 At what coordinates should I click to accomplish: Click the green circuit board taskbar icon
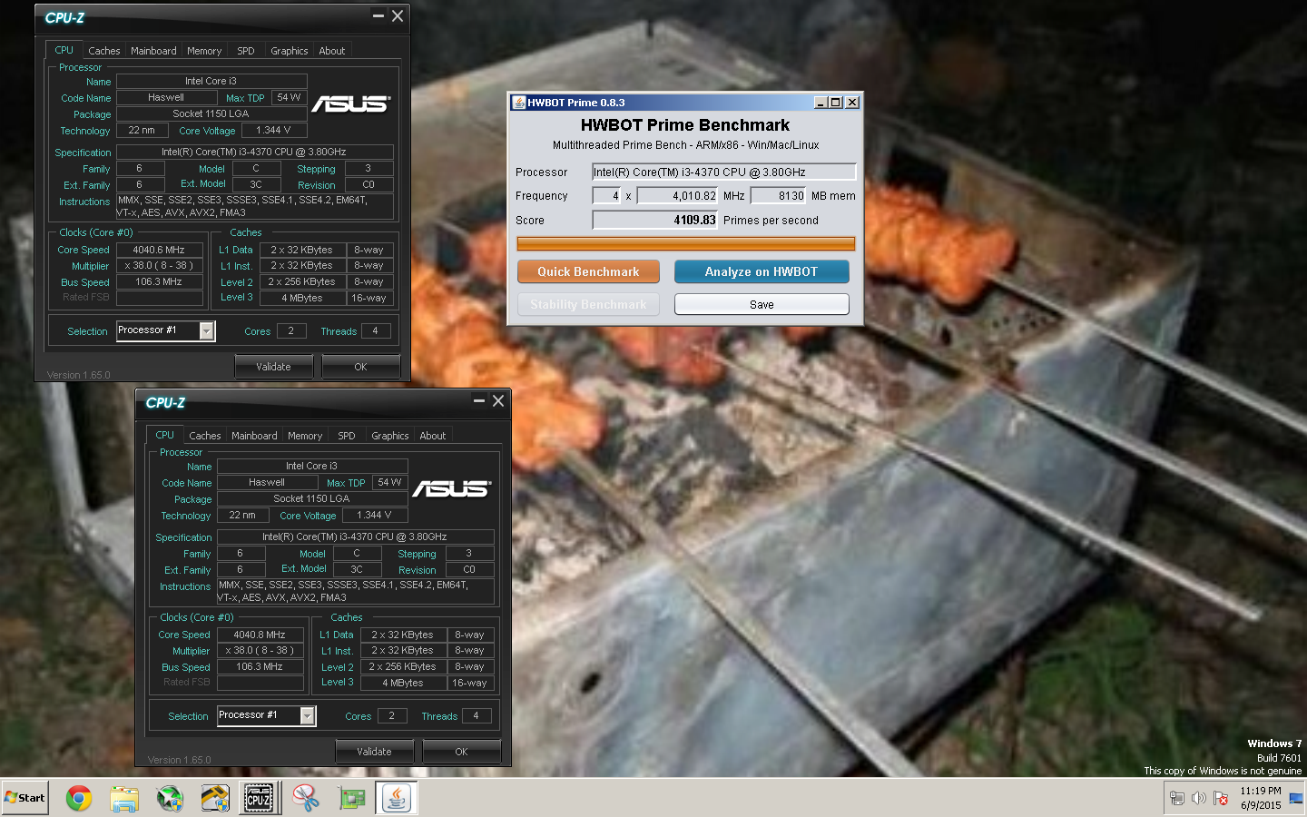[351, 798]
